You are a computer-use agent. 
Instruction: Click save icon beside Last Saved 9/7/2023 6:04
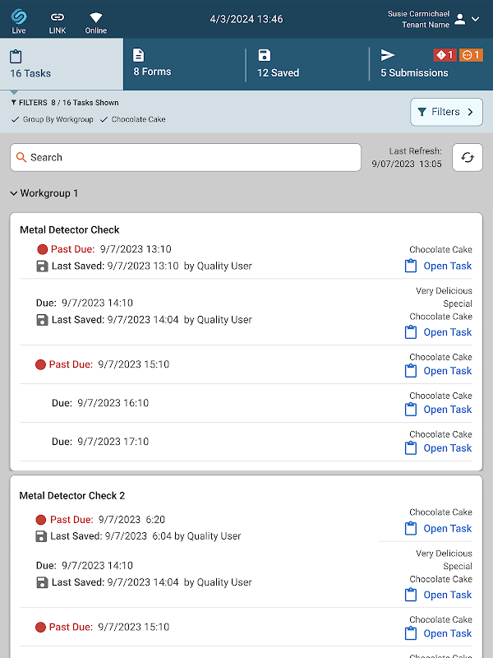point(41,536)
